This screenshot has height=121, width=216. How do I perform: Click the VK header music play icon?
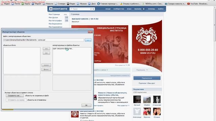pos(144,9)
